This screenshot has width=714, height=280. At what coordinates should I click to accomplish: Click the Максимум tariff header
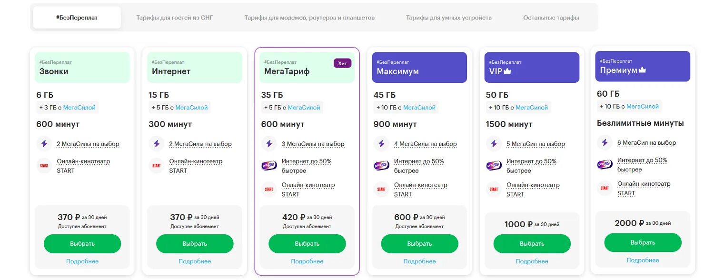419,67
